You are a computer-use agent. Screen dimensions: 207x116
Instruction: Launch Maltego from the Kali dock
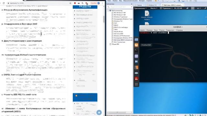(136, 62)
